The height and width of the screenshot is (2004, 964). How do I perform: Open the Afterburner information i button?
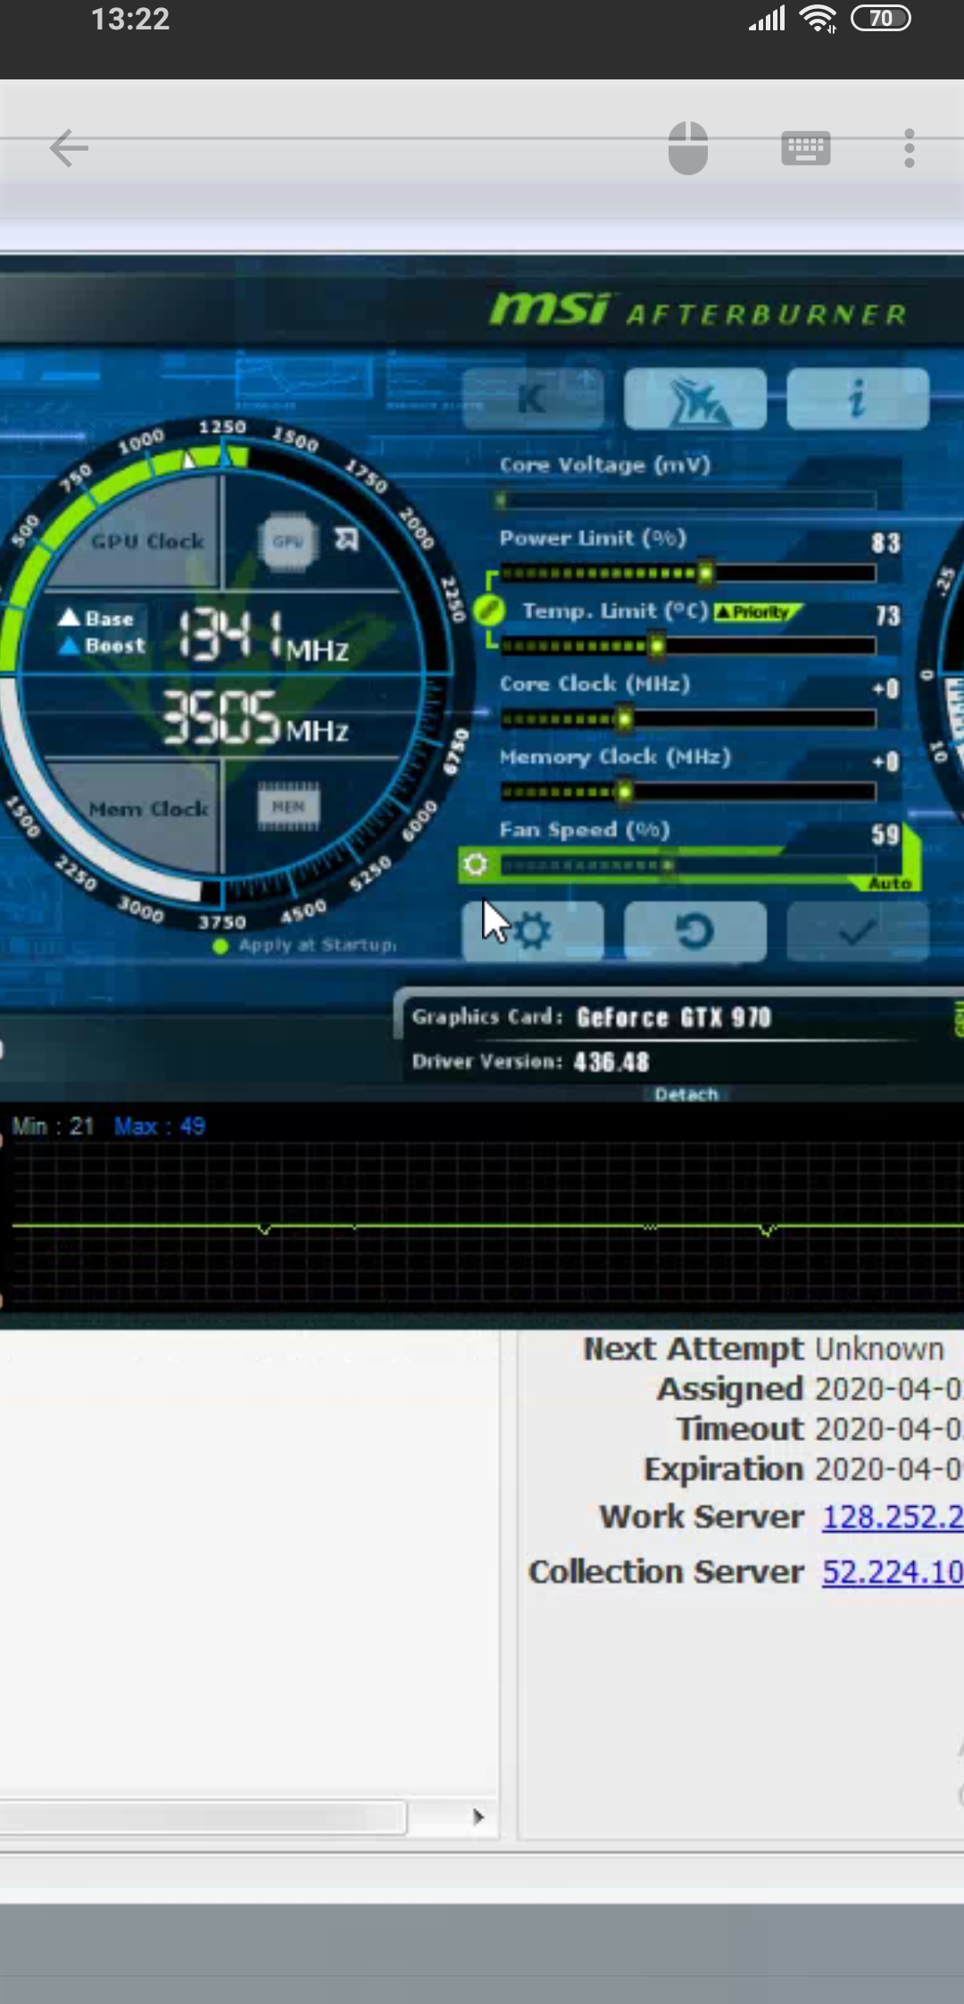coord(858,399)
